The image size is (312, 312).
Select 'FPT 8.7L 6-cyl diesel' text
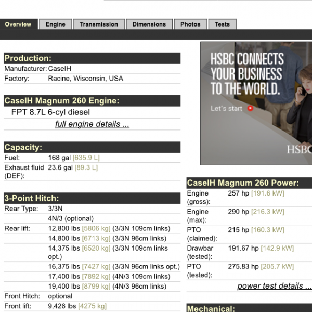click(x=50, y=112)
